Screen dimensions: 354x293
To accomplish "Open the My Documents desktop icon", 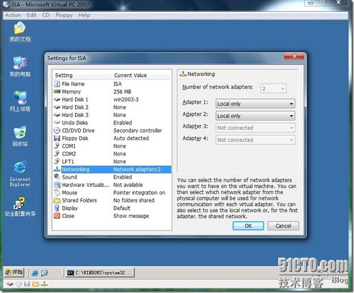I will [x=20, y=31].
